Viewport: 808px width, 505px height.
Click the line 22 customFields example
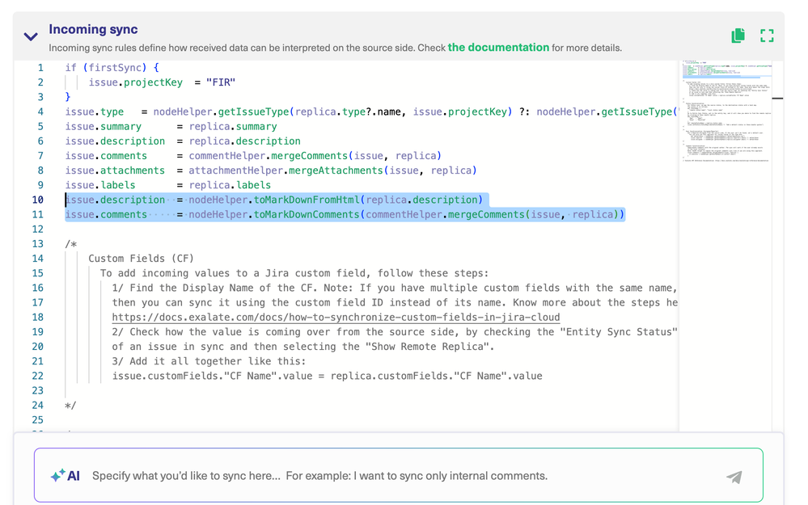click(328, 376)
